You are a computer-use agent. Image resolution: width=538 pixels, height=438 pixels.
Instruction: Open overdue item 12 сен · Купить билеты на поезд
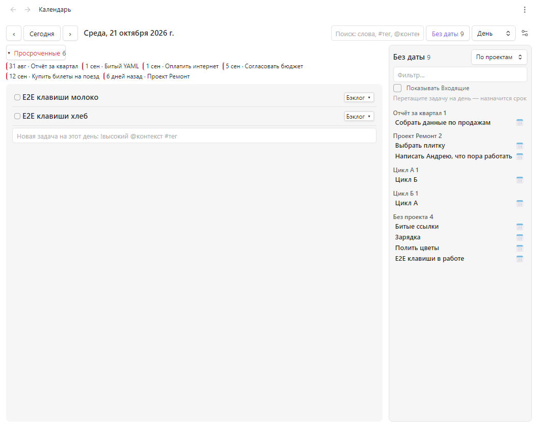pos(53,76)
